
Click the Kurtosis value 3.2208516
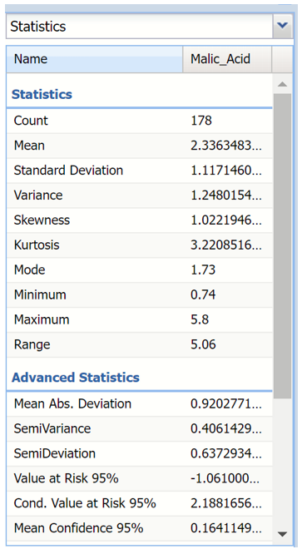tap(226, 245)
